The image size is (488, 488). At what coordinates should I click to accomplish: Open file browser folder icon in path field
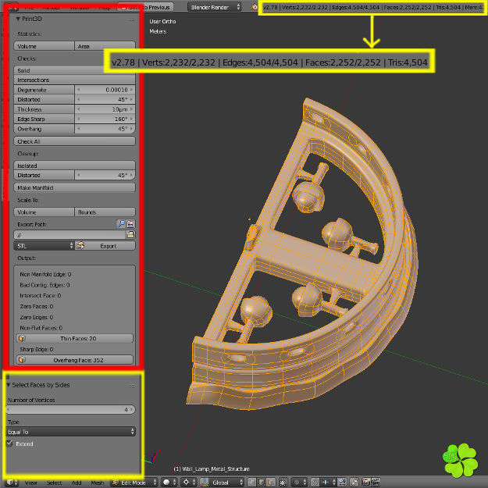[x=130, y=235]
